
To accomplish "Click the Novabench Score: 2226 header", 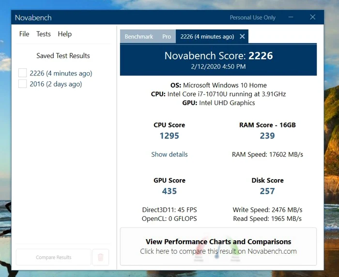I will point(218,56).
